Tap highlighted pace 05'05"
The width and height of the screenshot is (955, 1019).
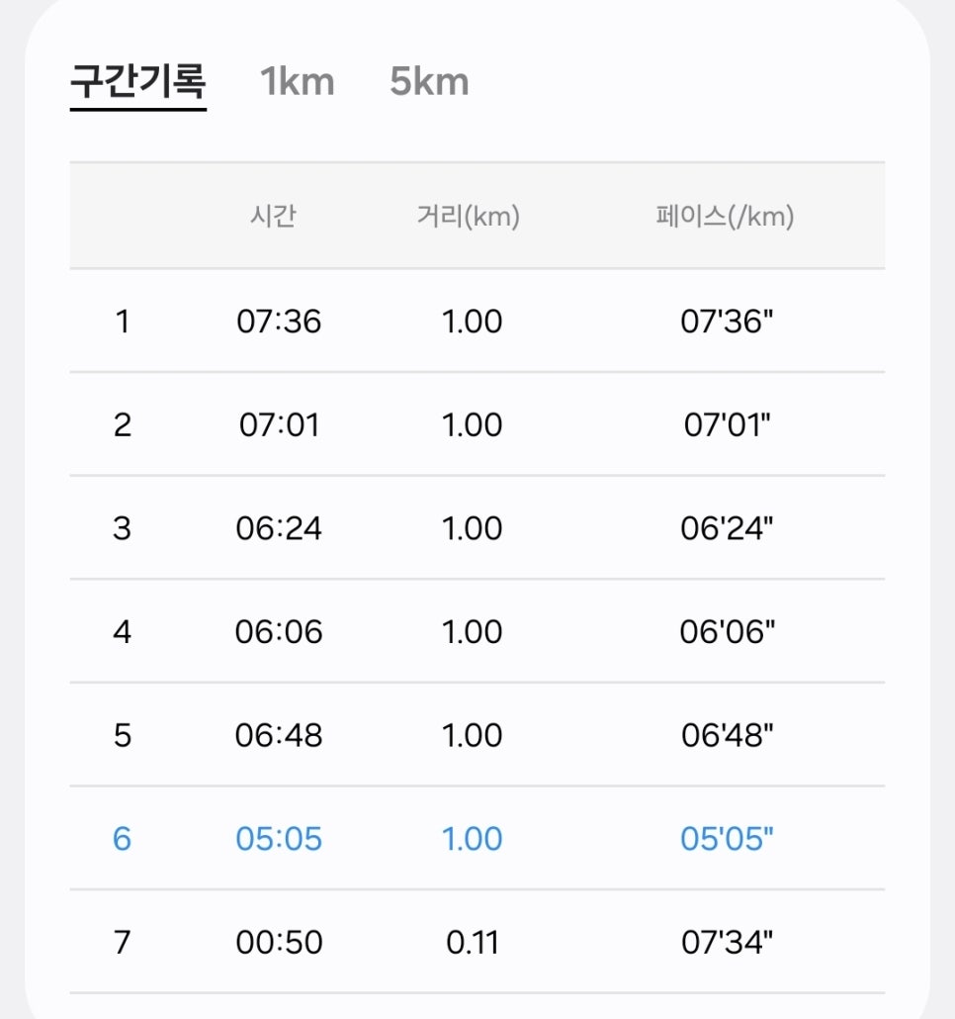tap(727, 839)
